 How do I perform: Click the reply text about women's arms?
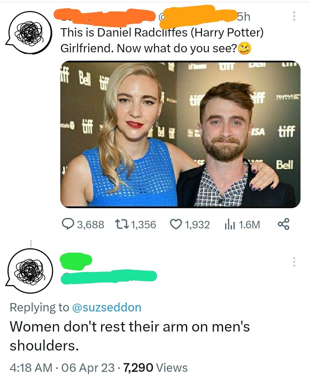pyautogui.click(x=130, y=336)
